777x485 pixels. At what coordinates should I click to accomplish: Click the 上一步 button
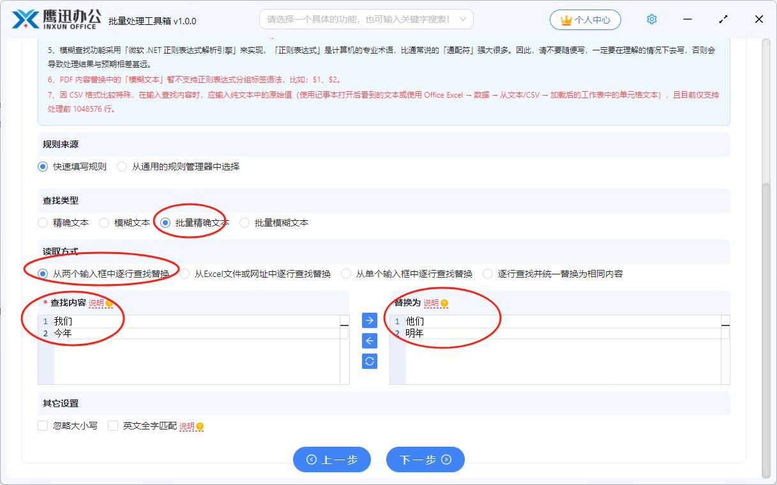click(332, 459)
